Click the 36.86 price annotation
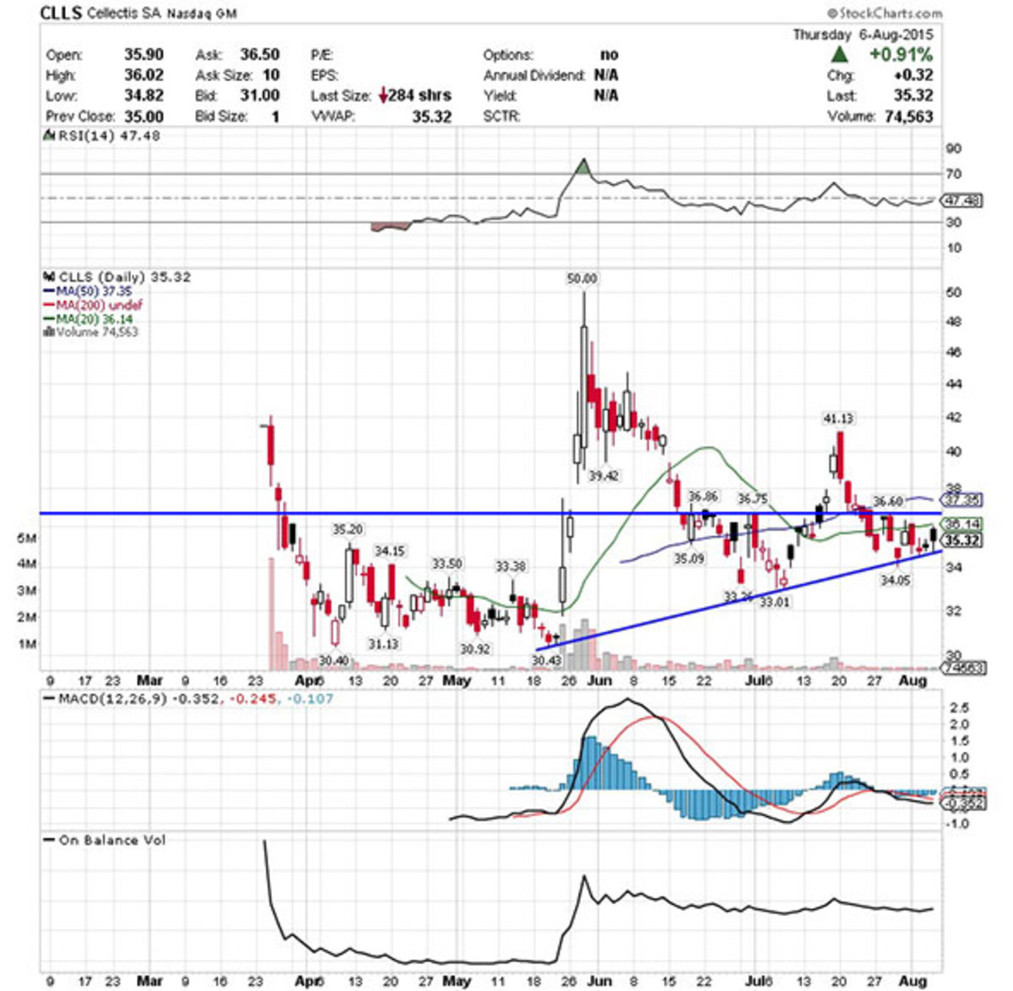Image resolution: width=1013 pixels, height=991 pixels. tap(702, 496)
